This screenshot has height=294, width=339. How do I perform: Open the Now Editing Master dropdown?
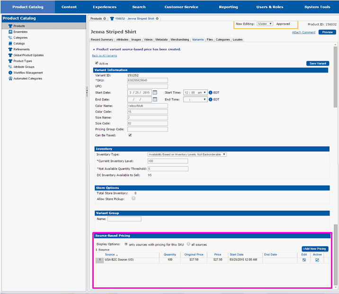point(265,24)
